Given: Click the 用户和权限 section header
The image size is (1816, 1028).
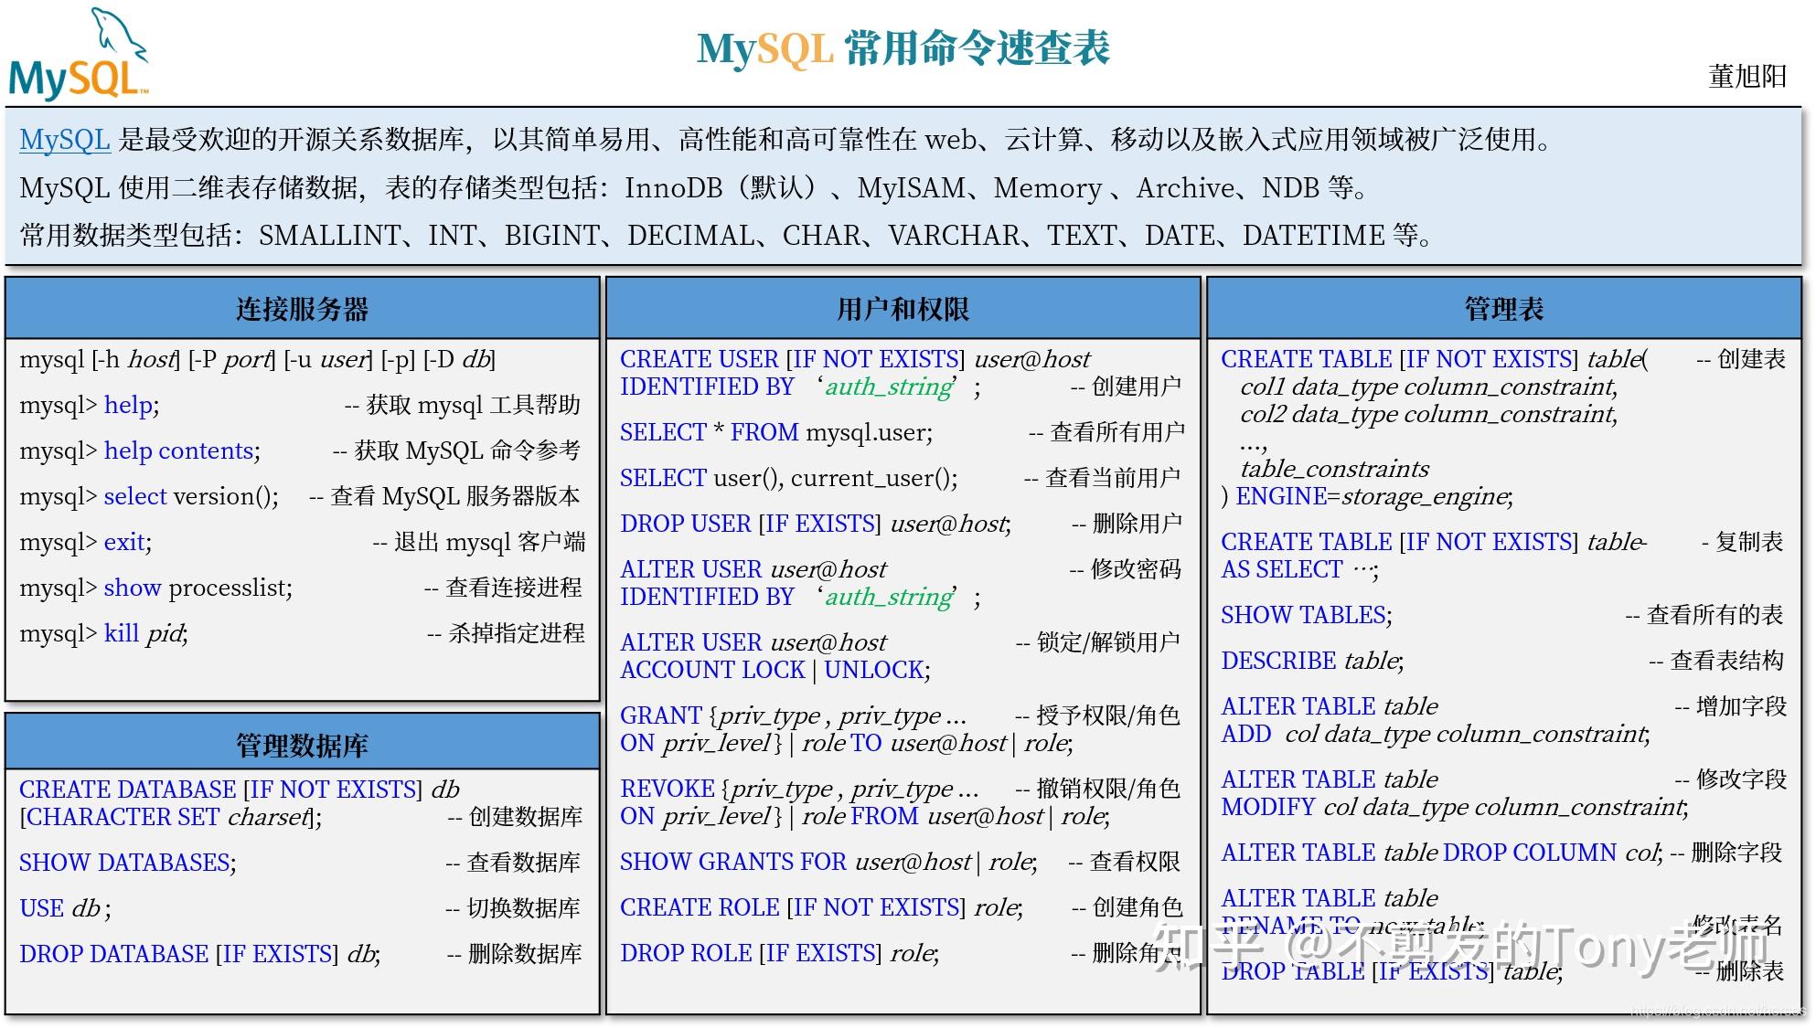Looking at the screenshot, I should (903, 309).
